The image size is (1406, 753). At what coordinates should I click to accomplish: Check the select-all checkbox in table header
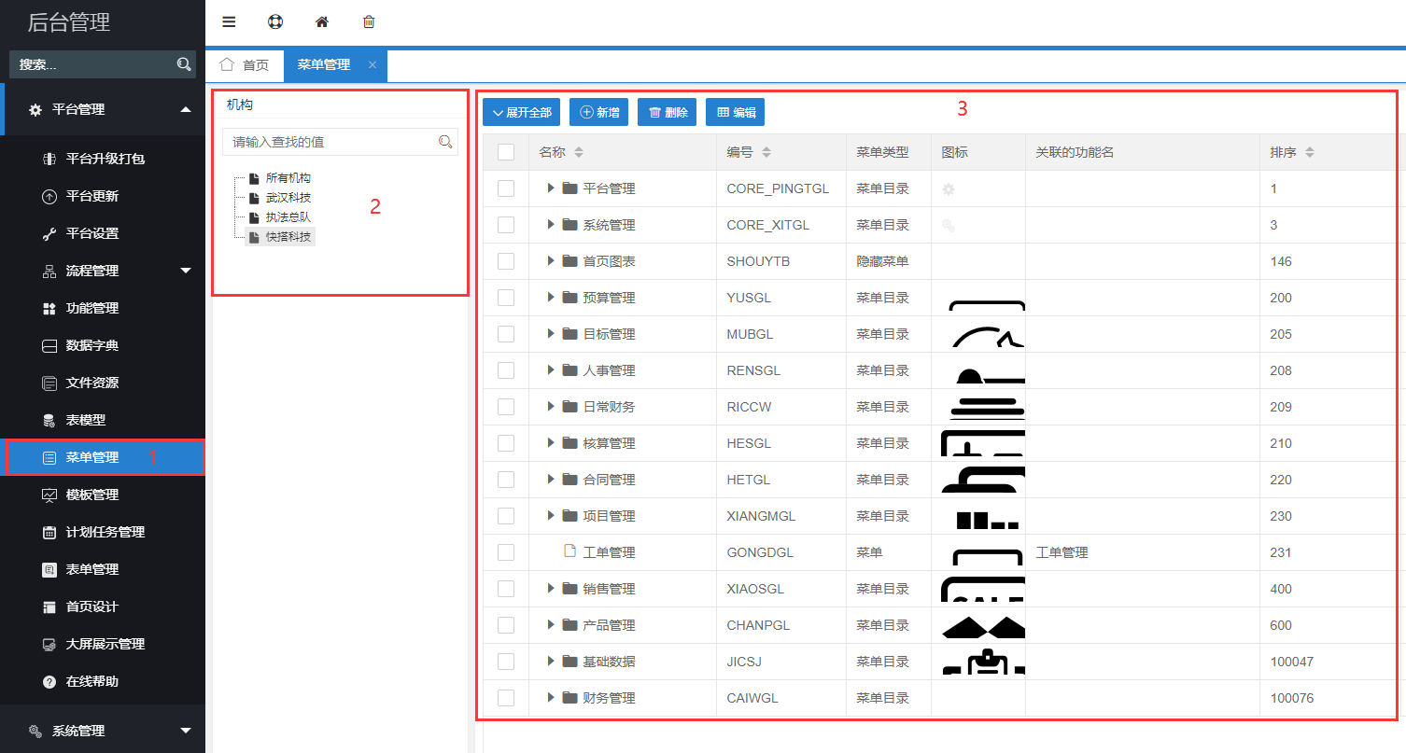click(506, 152)
